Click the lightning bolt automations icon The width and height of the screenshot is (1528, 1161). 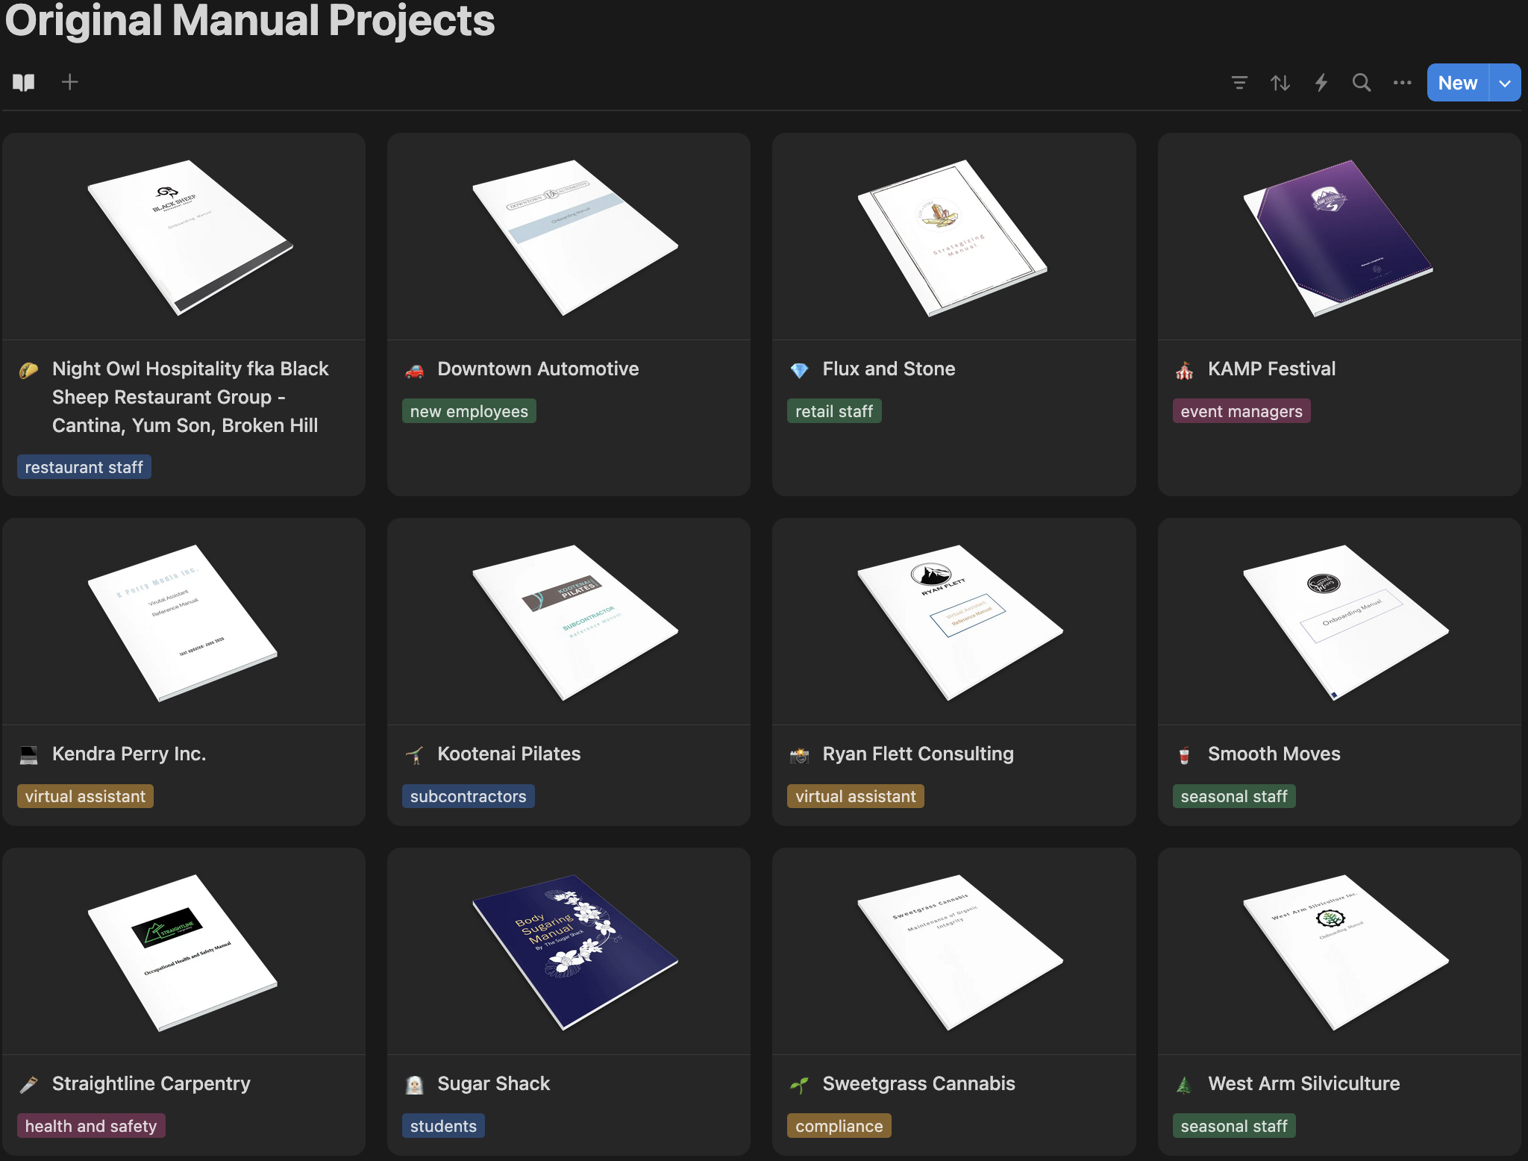point(1321,83)
